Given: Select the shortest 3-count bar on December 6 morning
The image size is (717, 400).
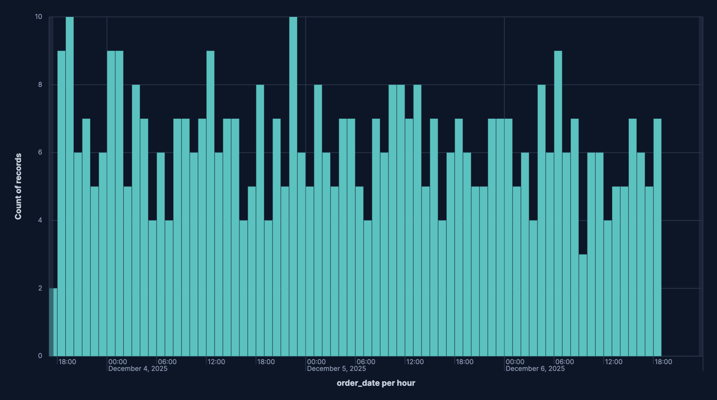Looking at the screenshot, I should [583, 304].
